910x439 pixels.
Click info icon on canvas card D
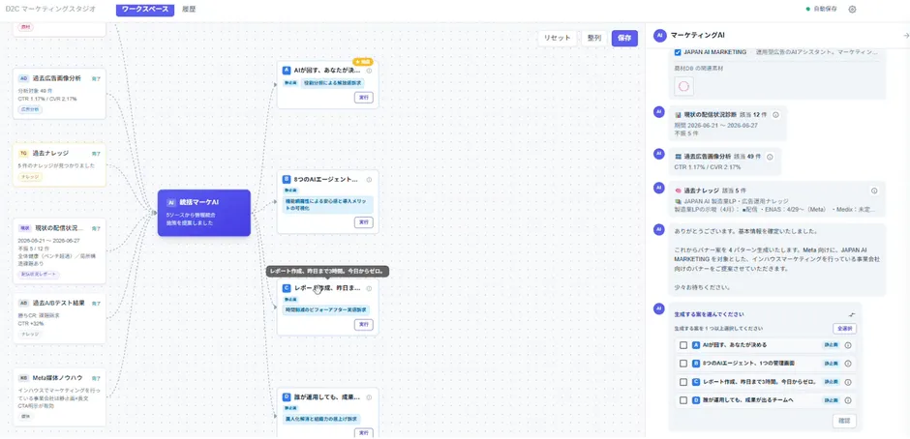369,397
